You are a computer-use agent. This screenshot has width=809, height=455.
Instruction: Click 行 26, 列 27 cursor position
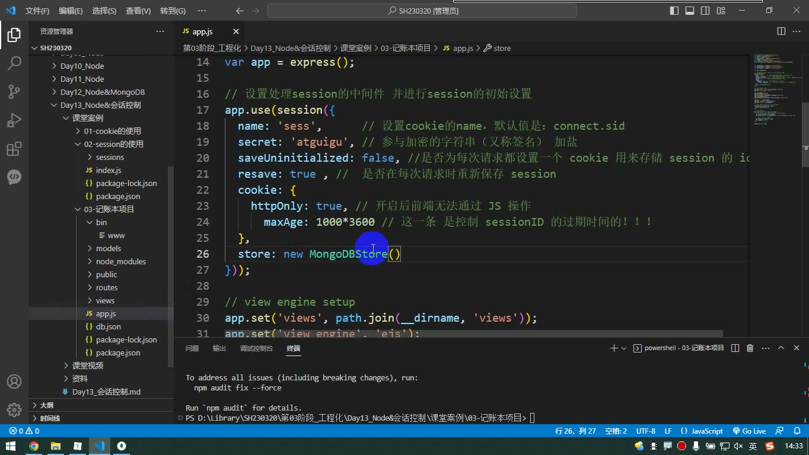coord(575,431)
